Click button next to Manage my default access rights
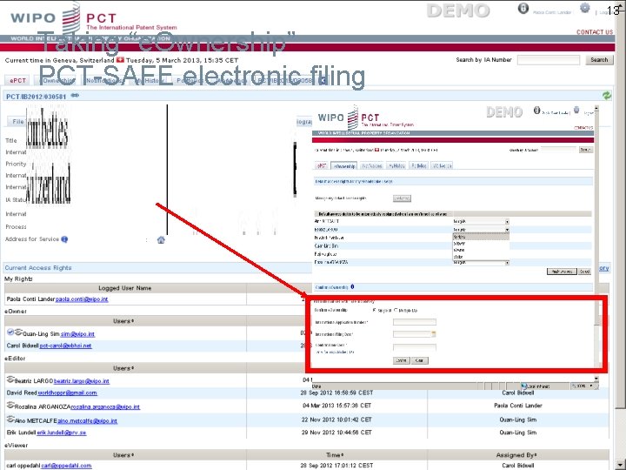Screen dimensions: 626x470 pos(402,198)
